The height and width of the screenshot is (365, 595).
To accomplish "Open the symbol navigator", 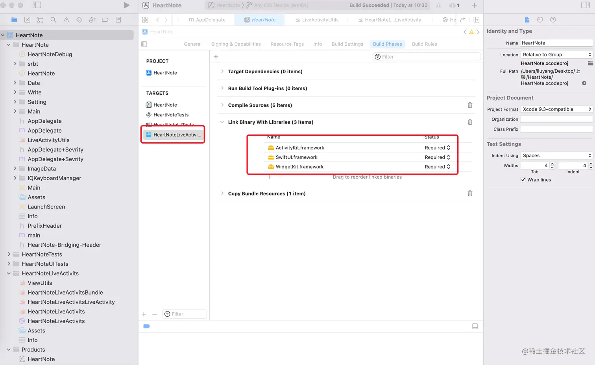I will (x=40, y=20).
